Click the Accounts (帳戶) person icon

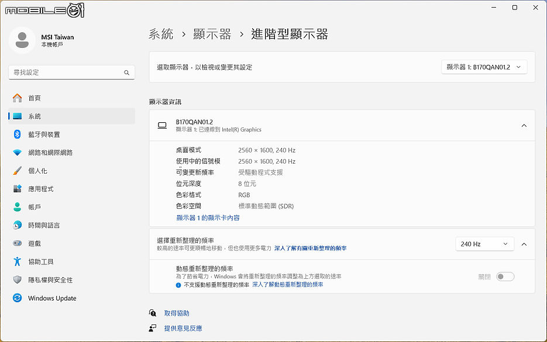tap(17, 207)
